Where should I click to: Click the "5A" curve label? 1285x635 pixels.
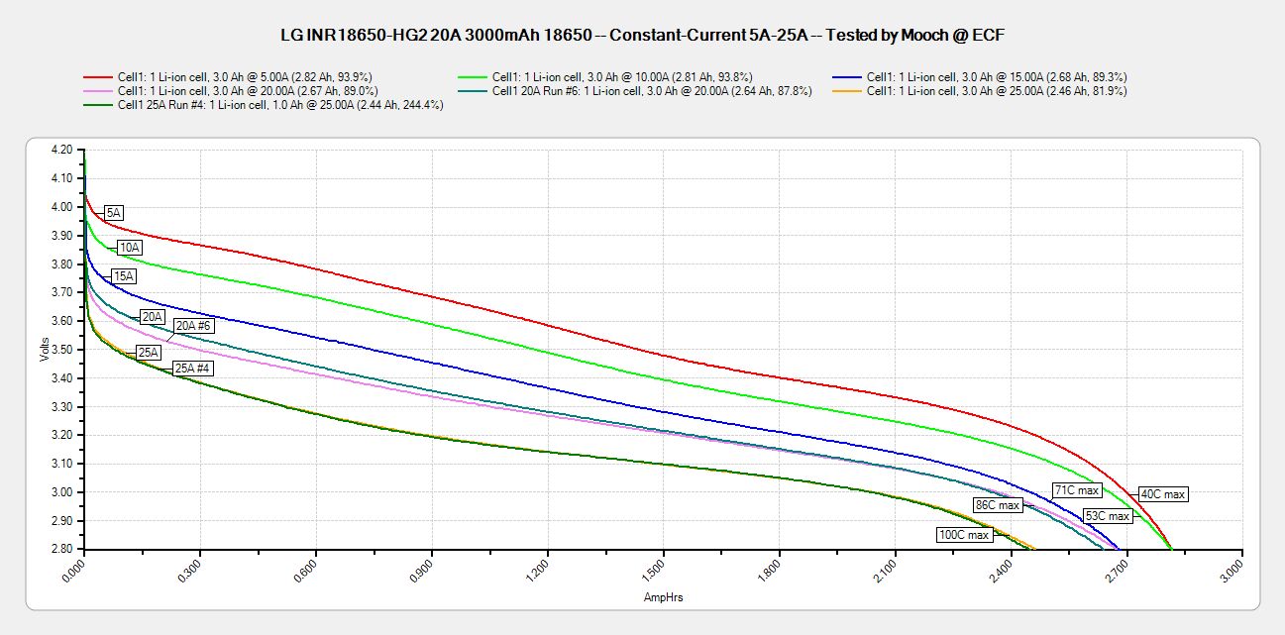pyautogui.click(x=113, y=213)
